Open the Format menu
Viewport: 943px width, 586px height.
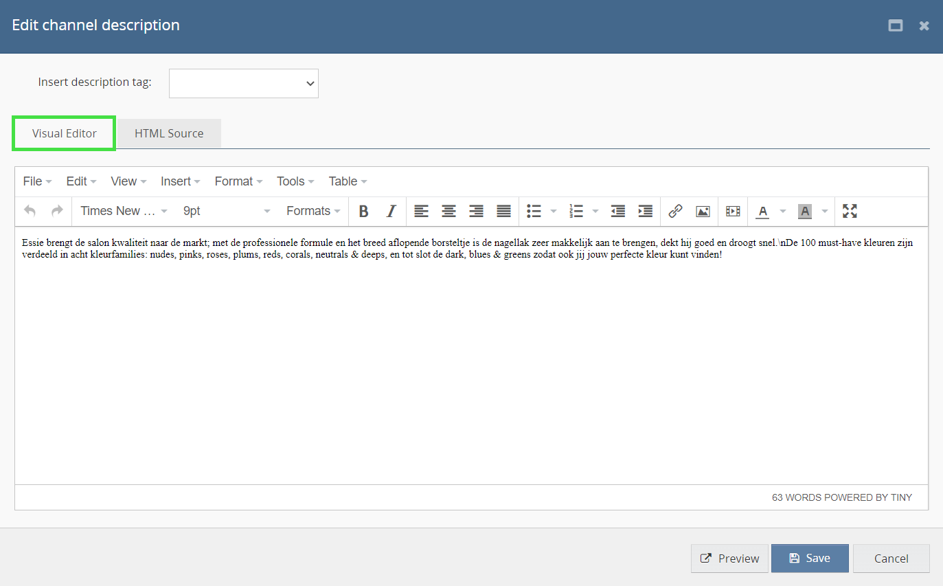[238, 181]
